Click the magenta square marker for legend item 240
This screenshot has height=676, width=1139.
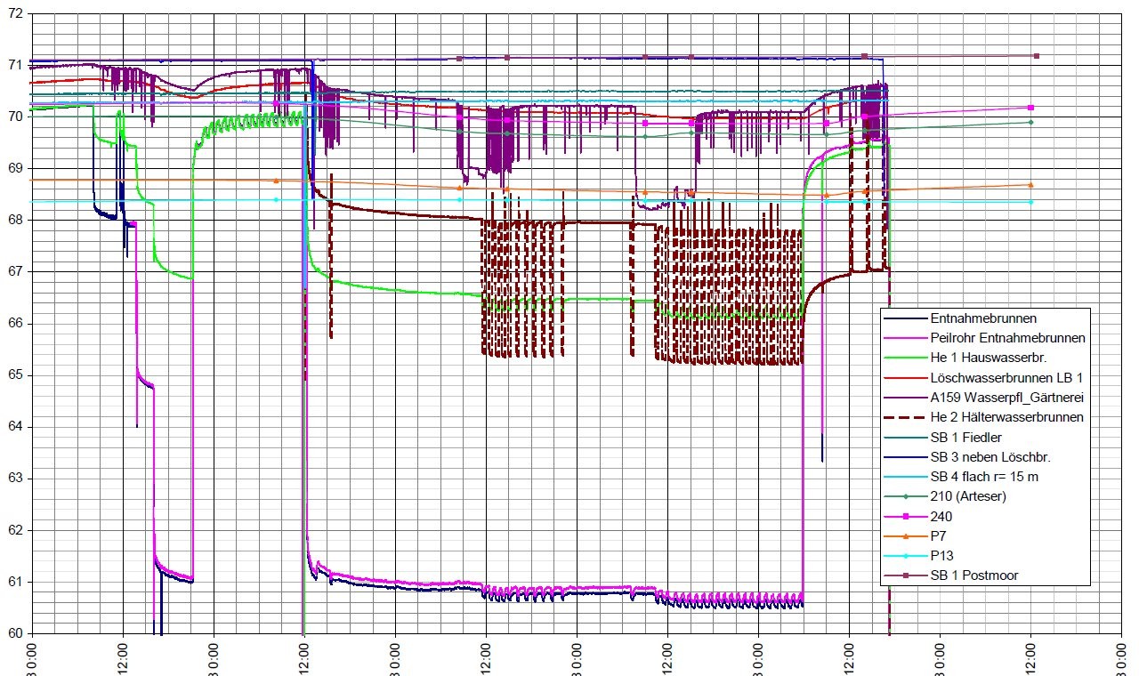[x=905, y=516]
